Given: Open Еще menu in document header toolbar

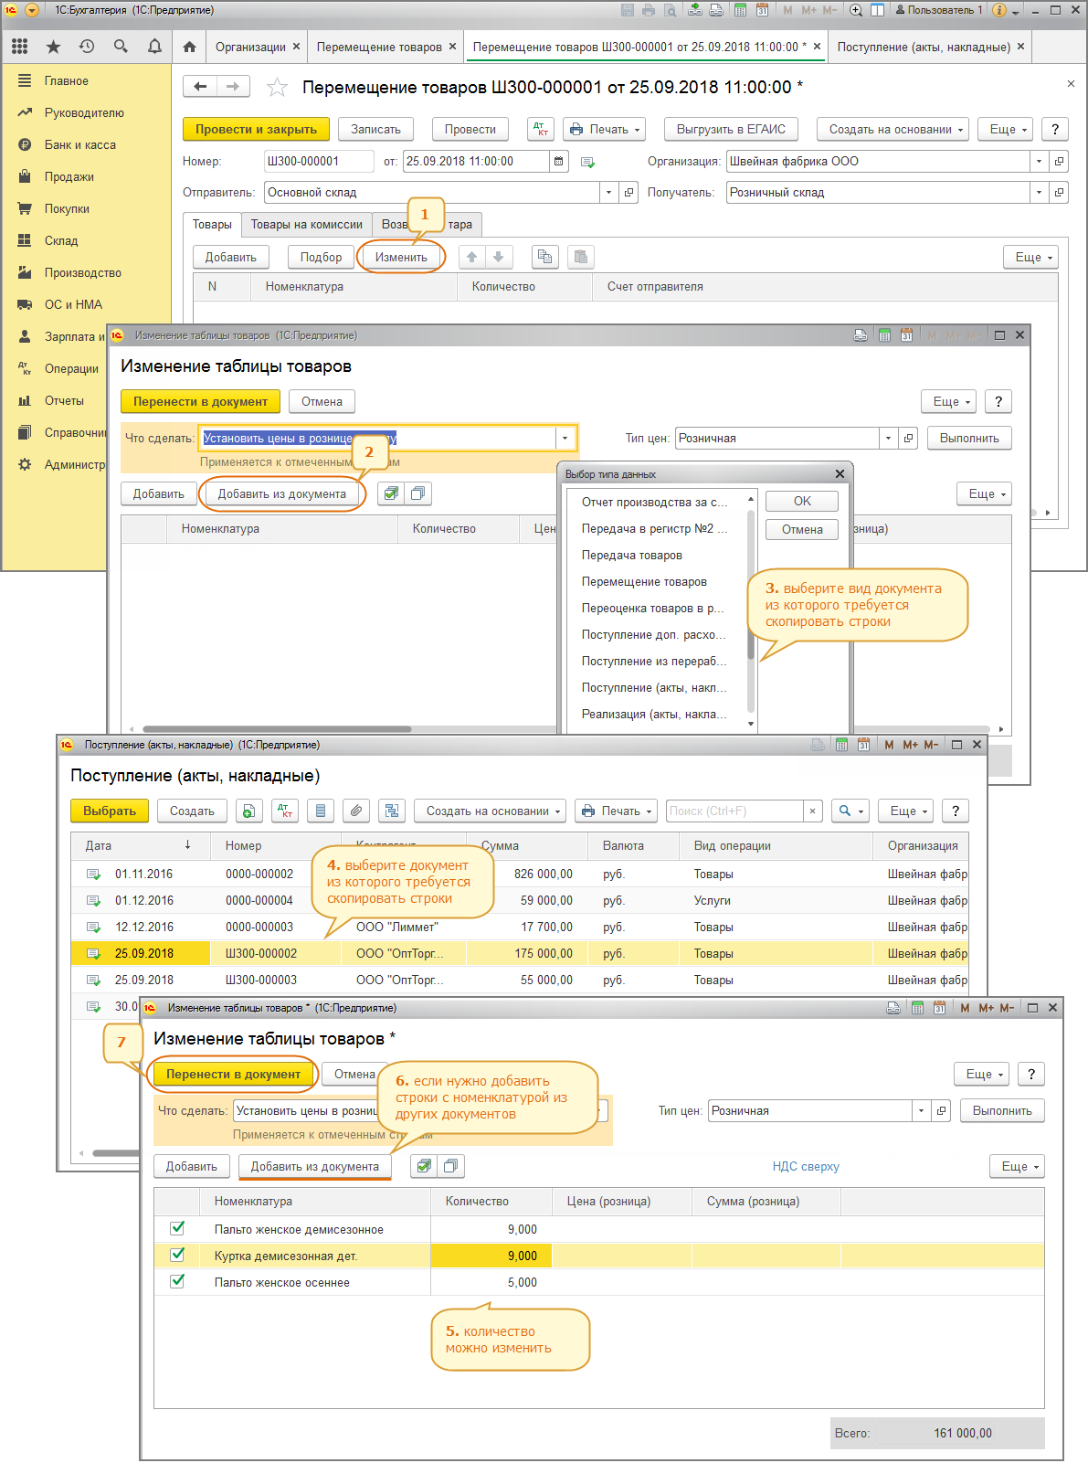Looking at the screenshot, I should (1007, 130).
